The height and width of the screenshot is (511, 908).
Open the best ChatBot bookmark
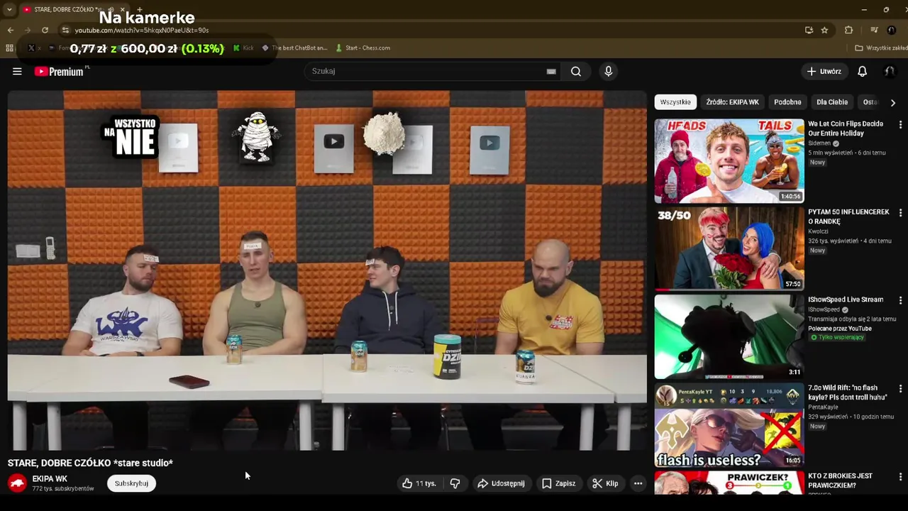point(294,48)
